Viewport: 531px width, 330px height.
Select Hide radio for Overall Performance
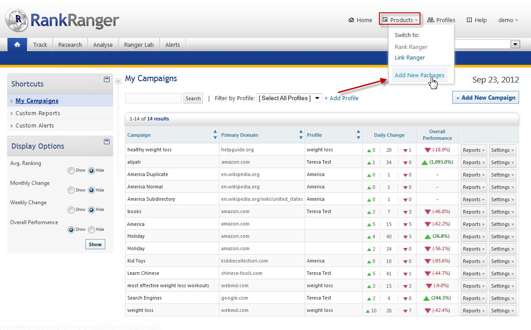pos(92,230)
